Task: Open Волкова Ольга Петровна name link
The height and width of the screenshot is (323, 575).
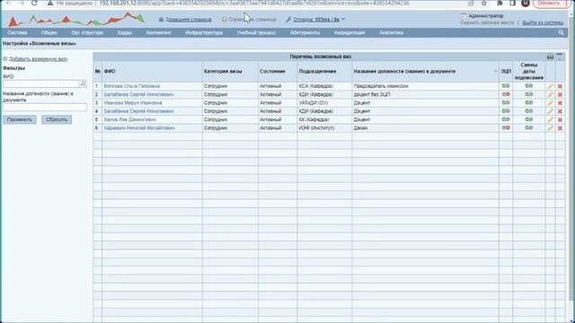Action: pyautogui.click(x=132, y=86)
